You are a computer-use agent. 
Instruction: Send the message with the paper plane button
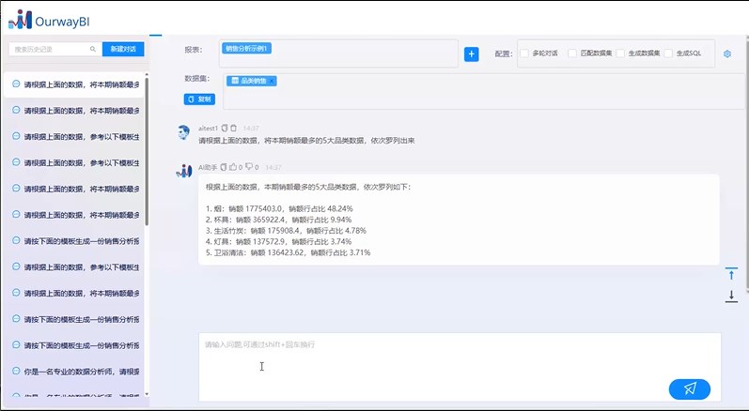tap(689, 388)
